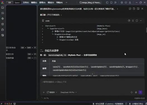Image resolution: width=147 pixels, height=105 pixels.
Task: Click saveBatch(Collection<T>) method text
Action: [x=75, y=67]
